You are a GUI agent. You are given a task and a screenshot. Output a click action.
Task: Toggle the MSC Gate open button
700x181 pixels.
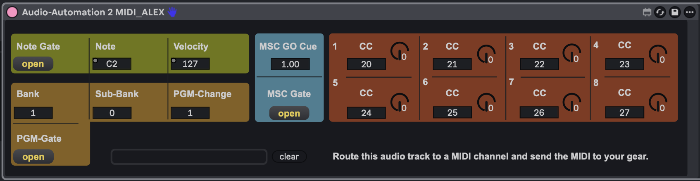(289, 113)
